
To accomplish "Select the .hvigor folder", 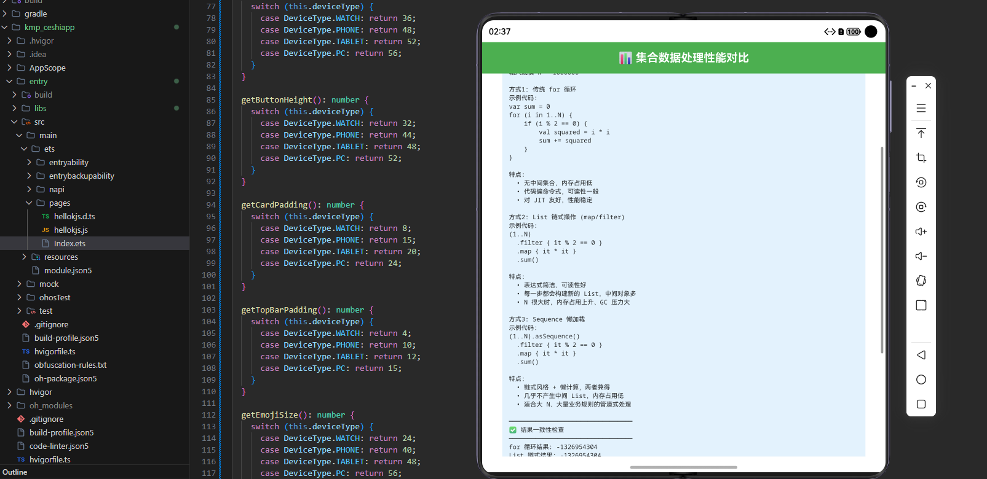I will pyautogui.click(x=95, y=41).
